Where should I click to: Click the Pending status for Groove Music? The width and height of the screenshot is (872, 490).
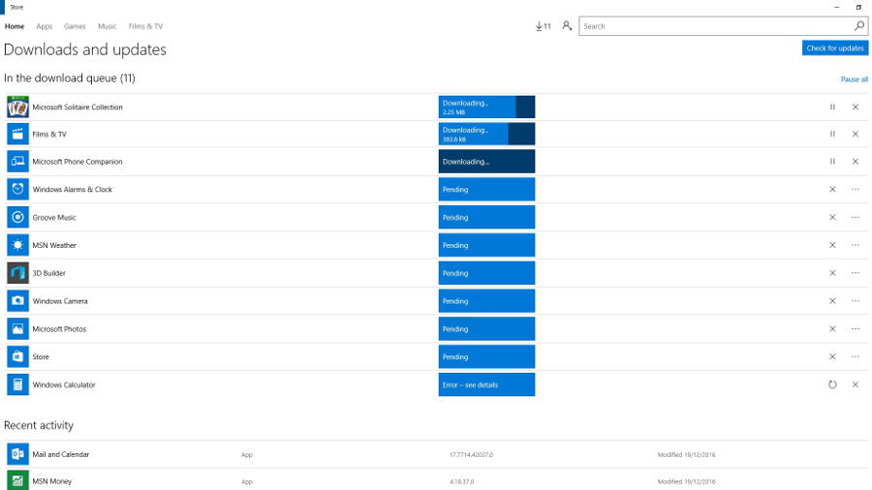(486, 217)
